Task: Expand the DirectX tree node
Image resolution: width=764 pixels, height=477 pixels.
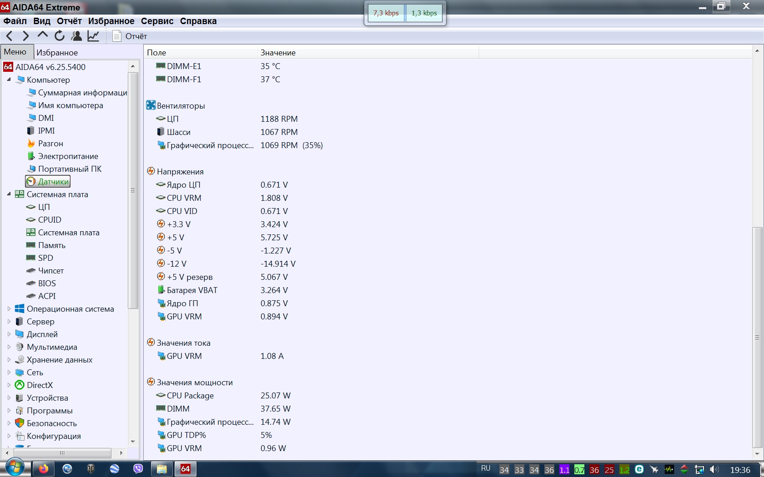Action: [9, 385]
